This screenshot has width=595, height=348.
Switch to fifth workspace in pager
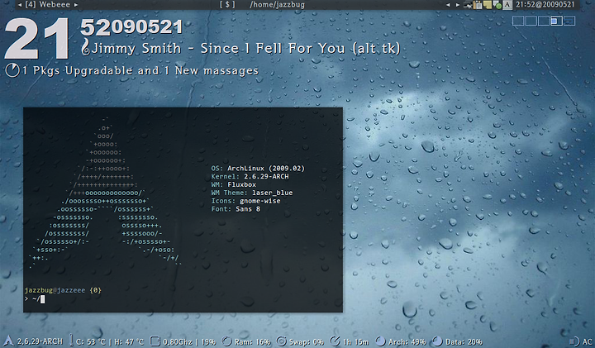click(x=569, y=21)
